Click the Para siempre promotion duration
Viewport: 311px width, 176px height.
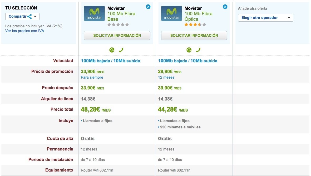coord(92,78)
